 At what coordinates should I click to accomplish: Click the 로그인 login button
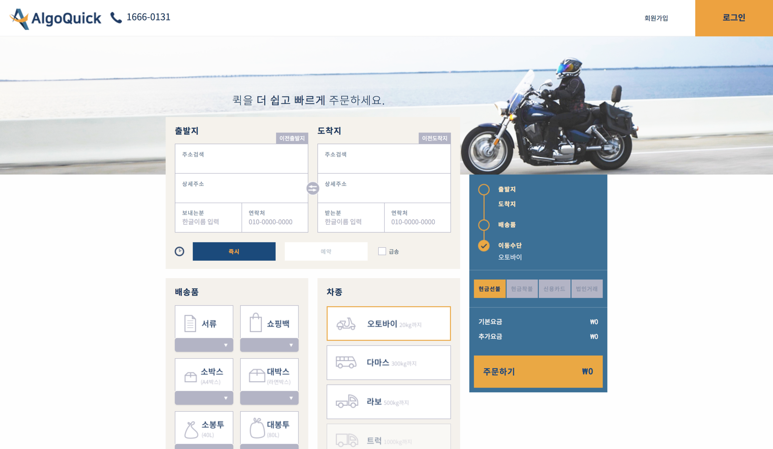pos(734,18)
